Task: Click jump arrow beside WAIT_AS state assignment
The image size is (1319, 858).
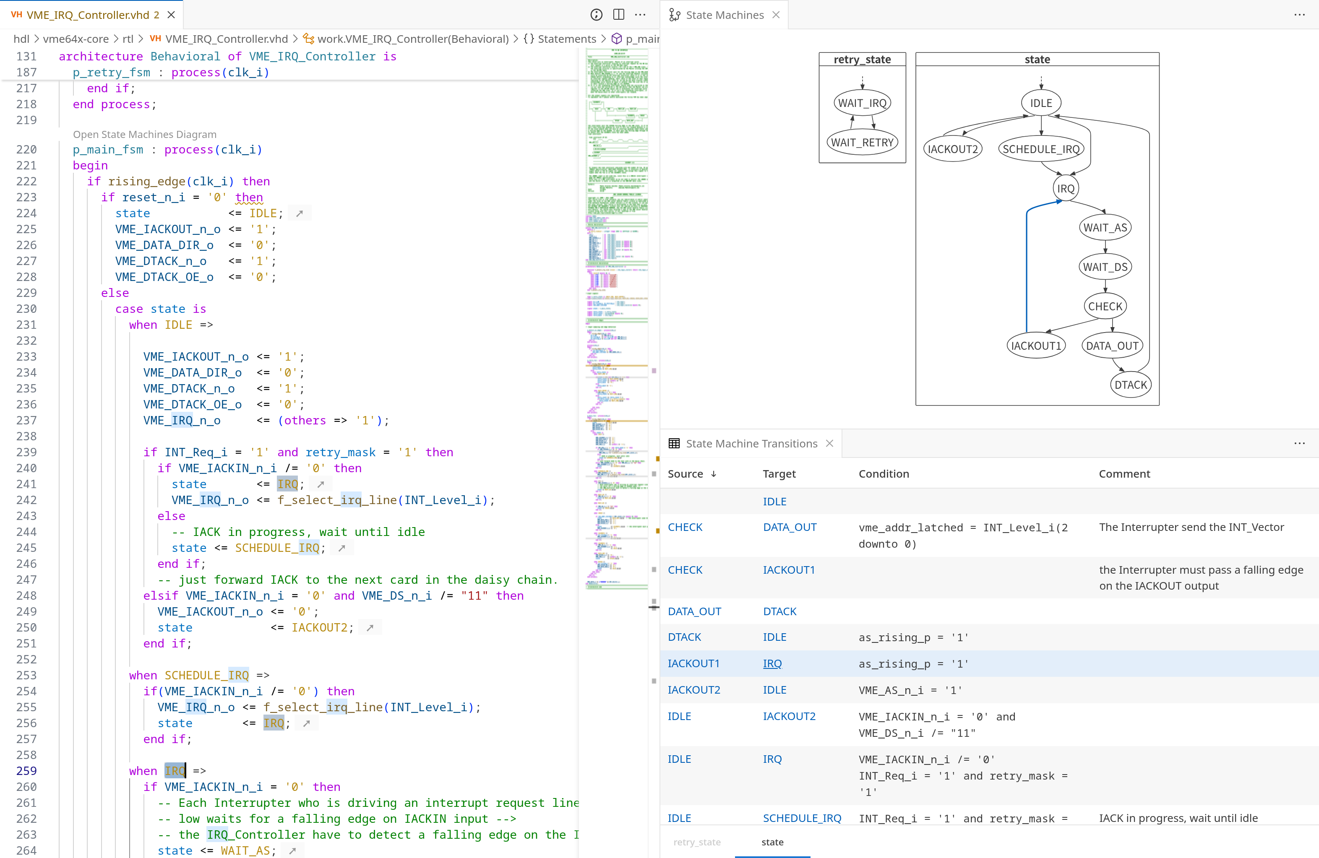Action: coord(292,851)
